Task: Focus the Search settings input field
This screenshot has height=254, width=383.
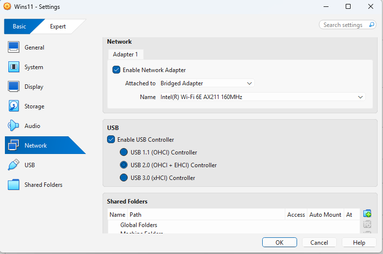Action: click(x=344, y=25)
